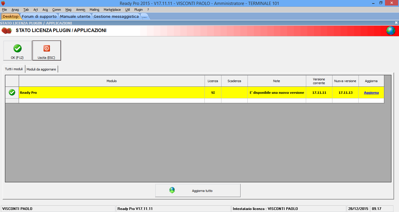Select the Ready Pro module name cell
The width and height of the screenshot is (399, 212).
tap(112, 93)
